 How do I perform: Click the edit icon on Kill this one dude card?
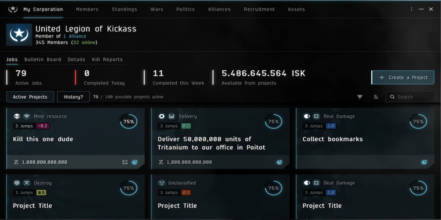click(125, 162)
